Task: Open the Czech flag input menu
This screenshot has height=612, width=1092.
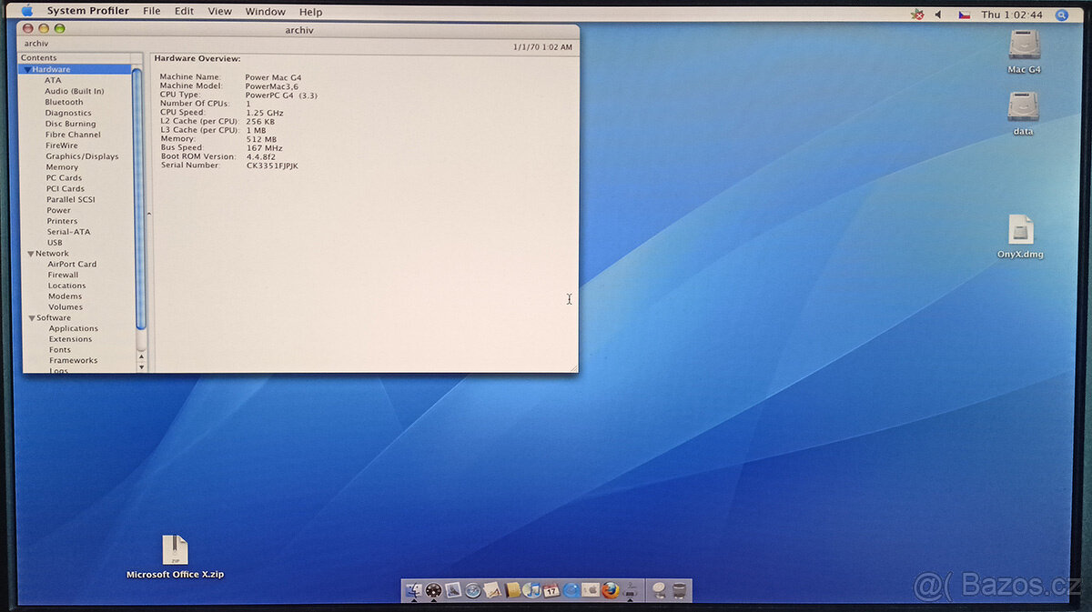Action: [x=964, y=15]
